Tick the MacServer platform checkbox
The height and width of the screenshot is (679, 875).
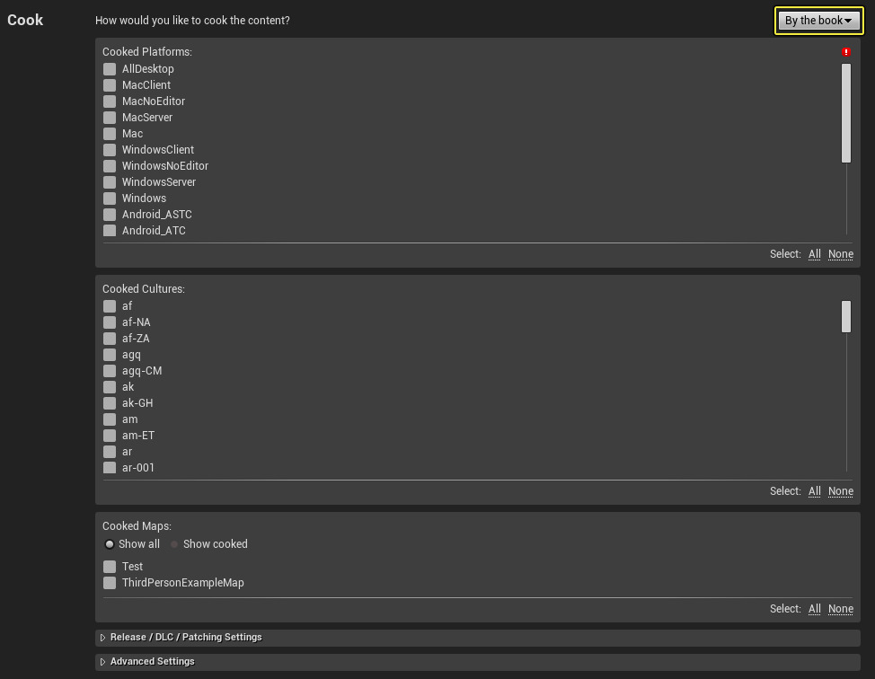pyautogui.click(x=110, y=118)
